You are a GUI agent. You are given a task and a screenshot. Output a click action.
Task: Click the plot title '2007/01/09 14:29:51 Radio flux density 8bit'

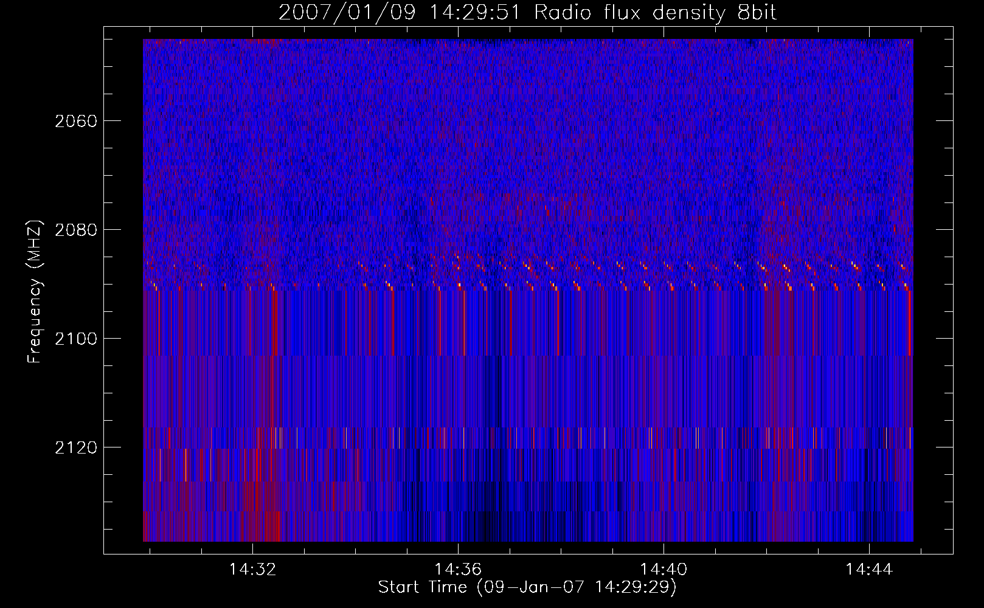[x=527, y=13]
